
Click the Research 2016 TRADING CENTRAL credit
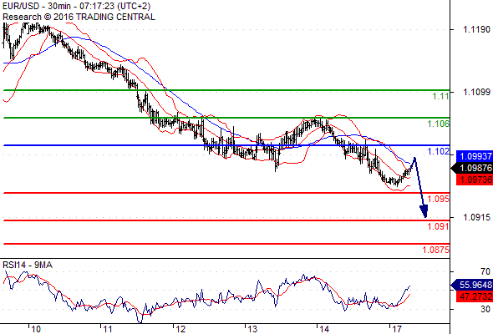pos(79,17)
